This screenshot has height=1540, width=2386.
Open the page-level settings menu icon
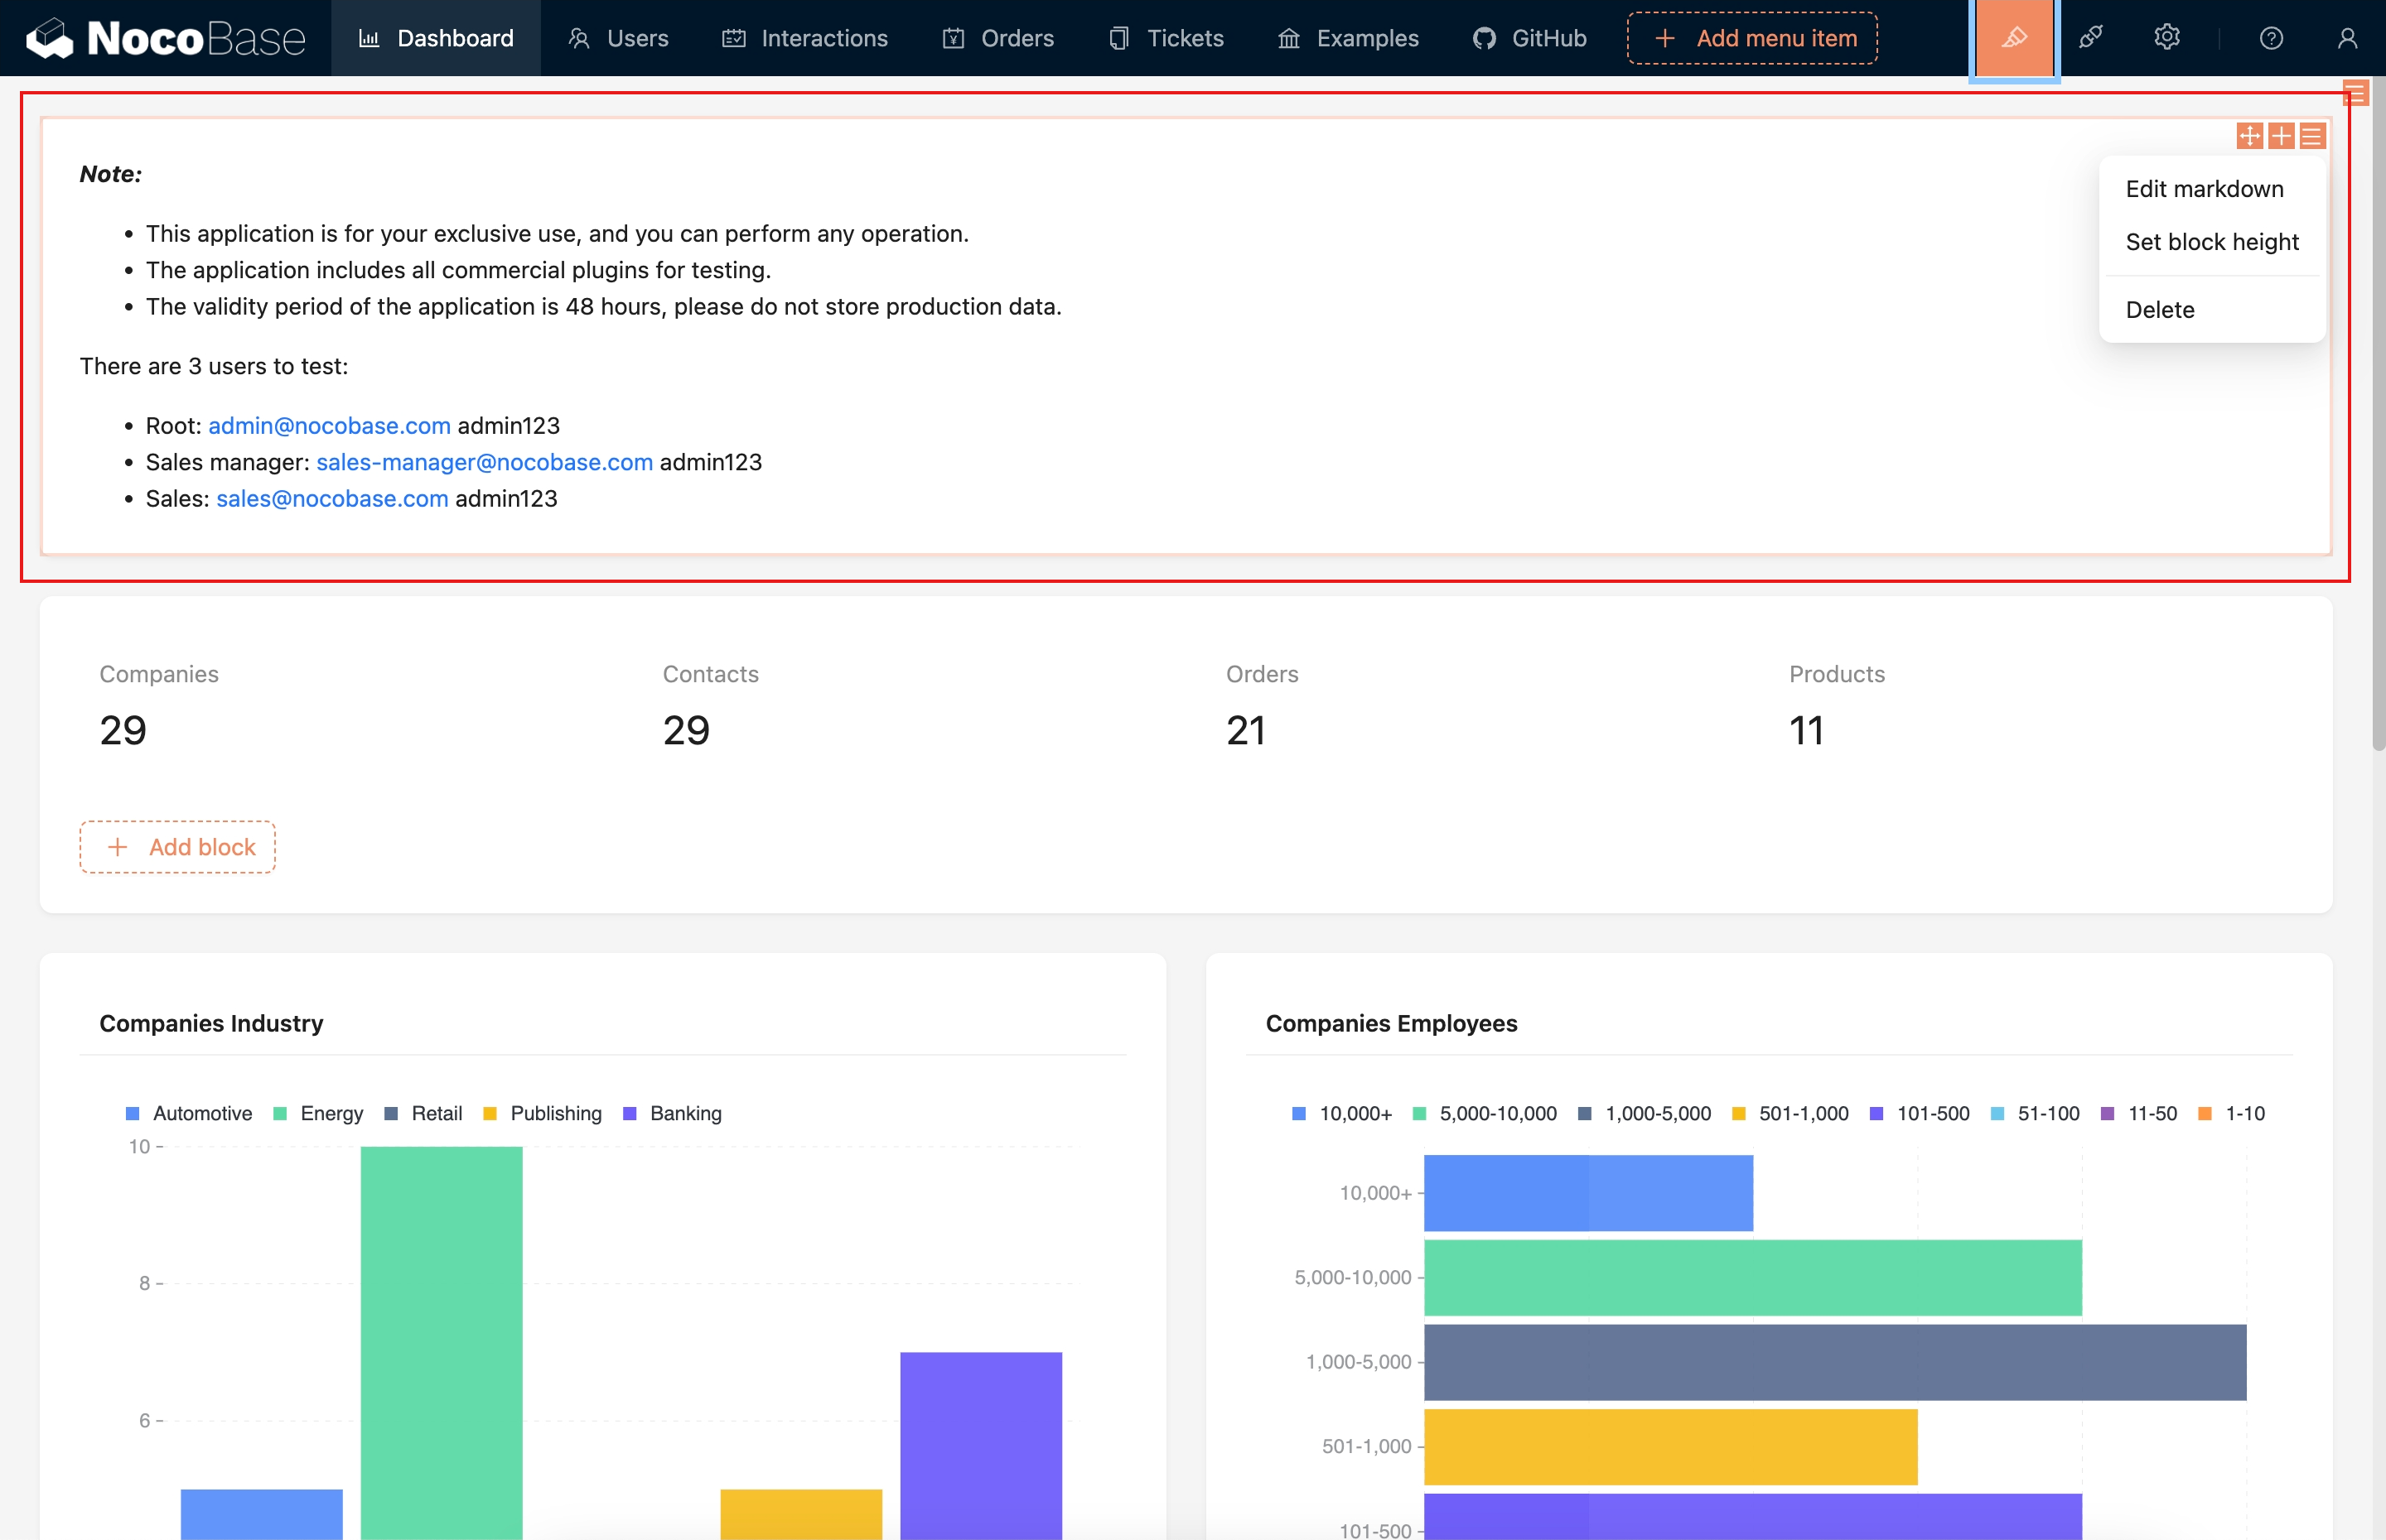click(x=2355, y=94)
